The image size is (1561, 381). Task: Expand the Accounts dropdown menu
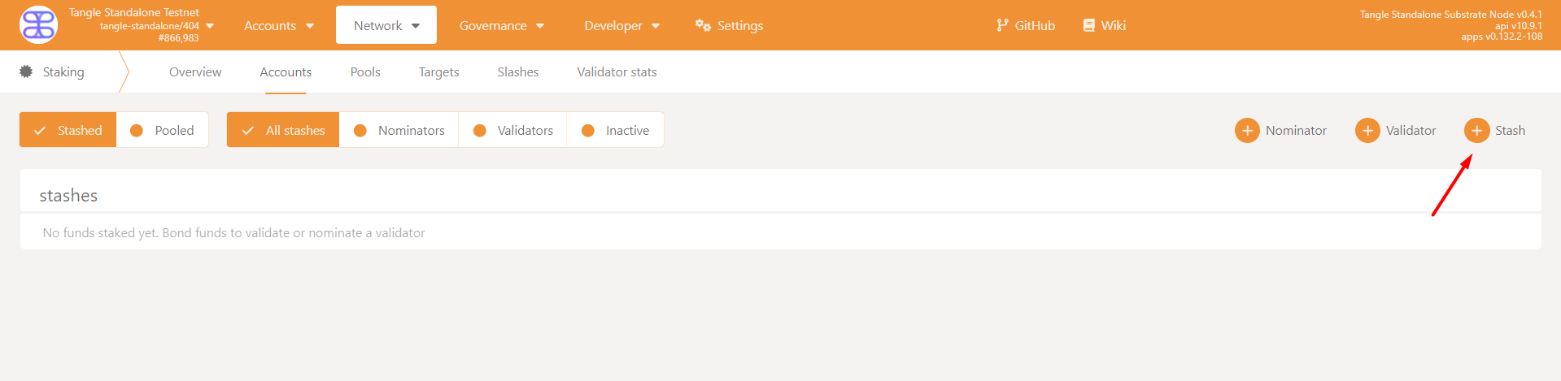click(279, 26)
